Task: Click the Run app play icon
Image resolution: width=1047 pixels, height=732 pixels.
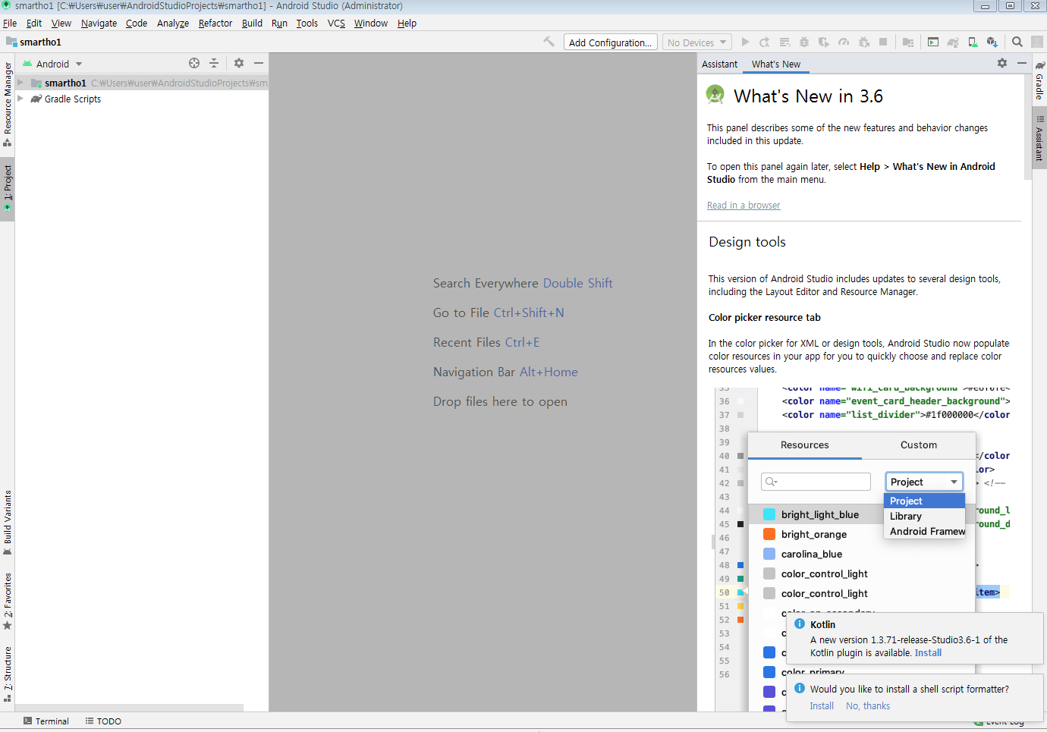Action: (x=745, y=42)
